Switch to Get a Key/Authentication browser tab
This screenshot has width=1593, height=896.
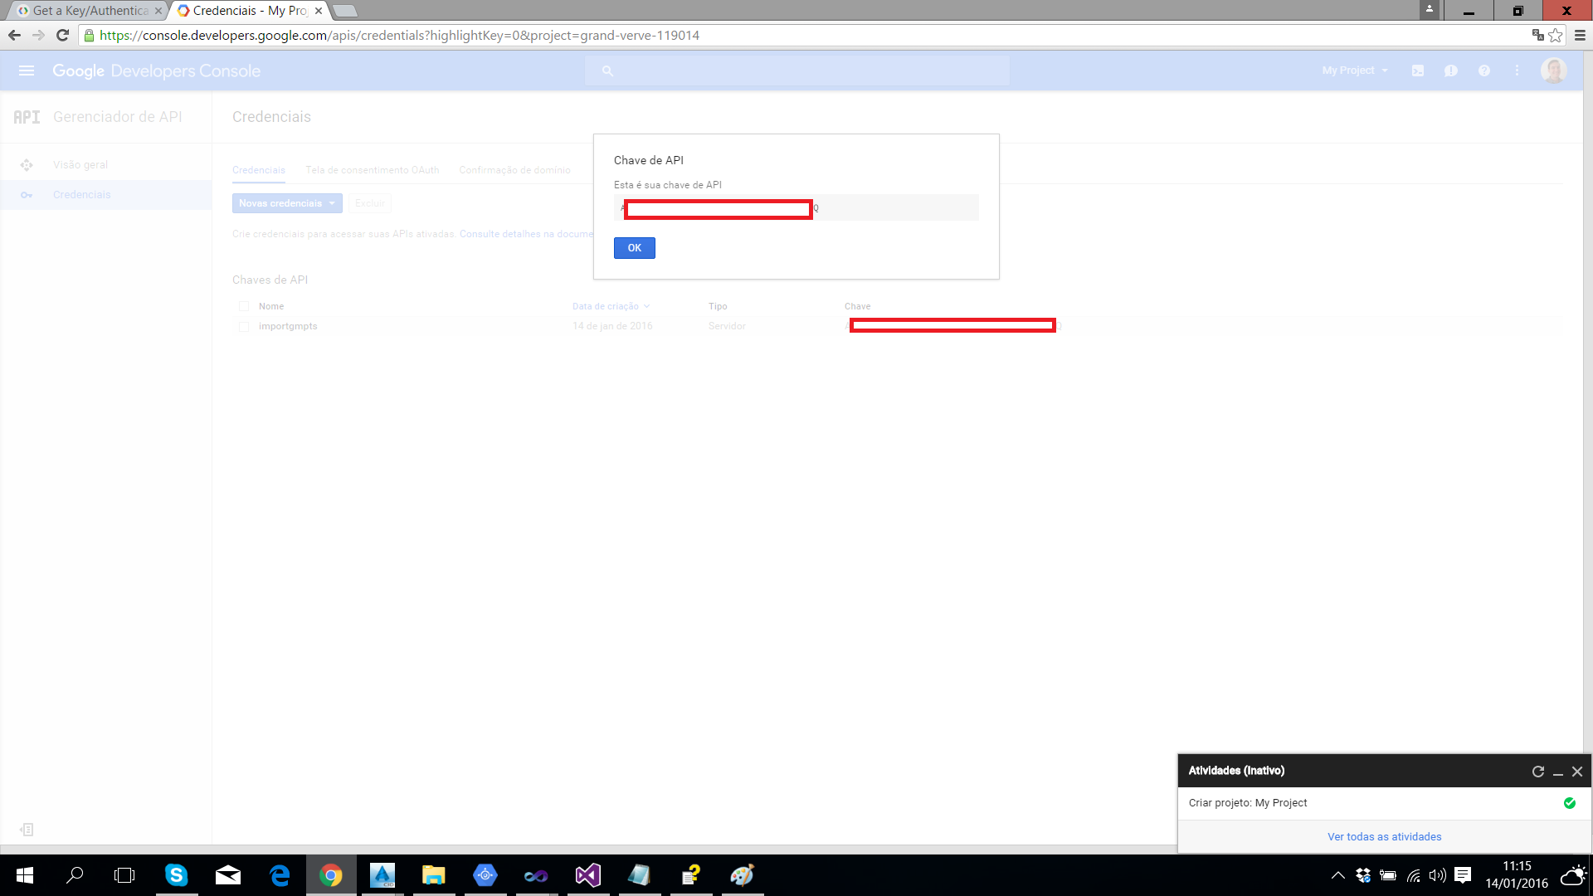point(90,11)
